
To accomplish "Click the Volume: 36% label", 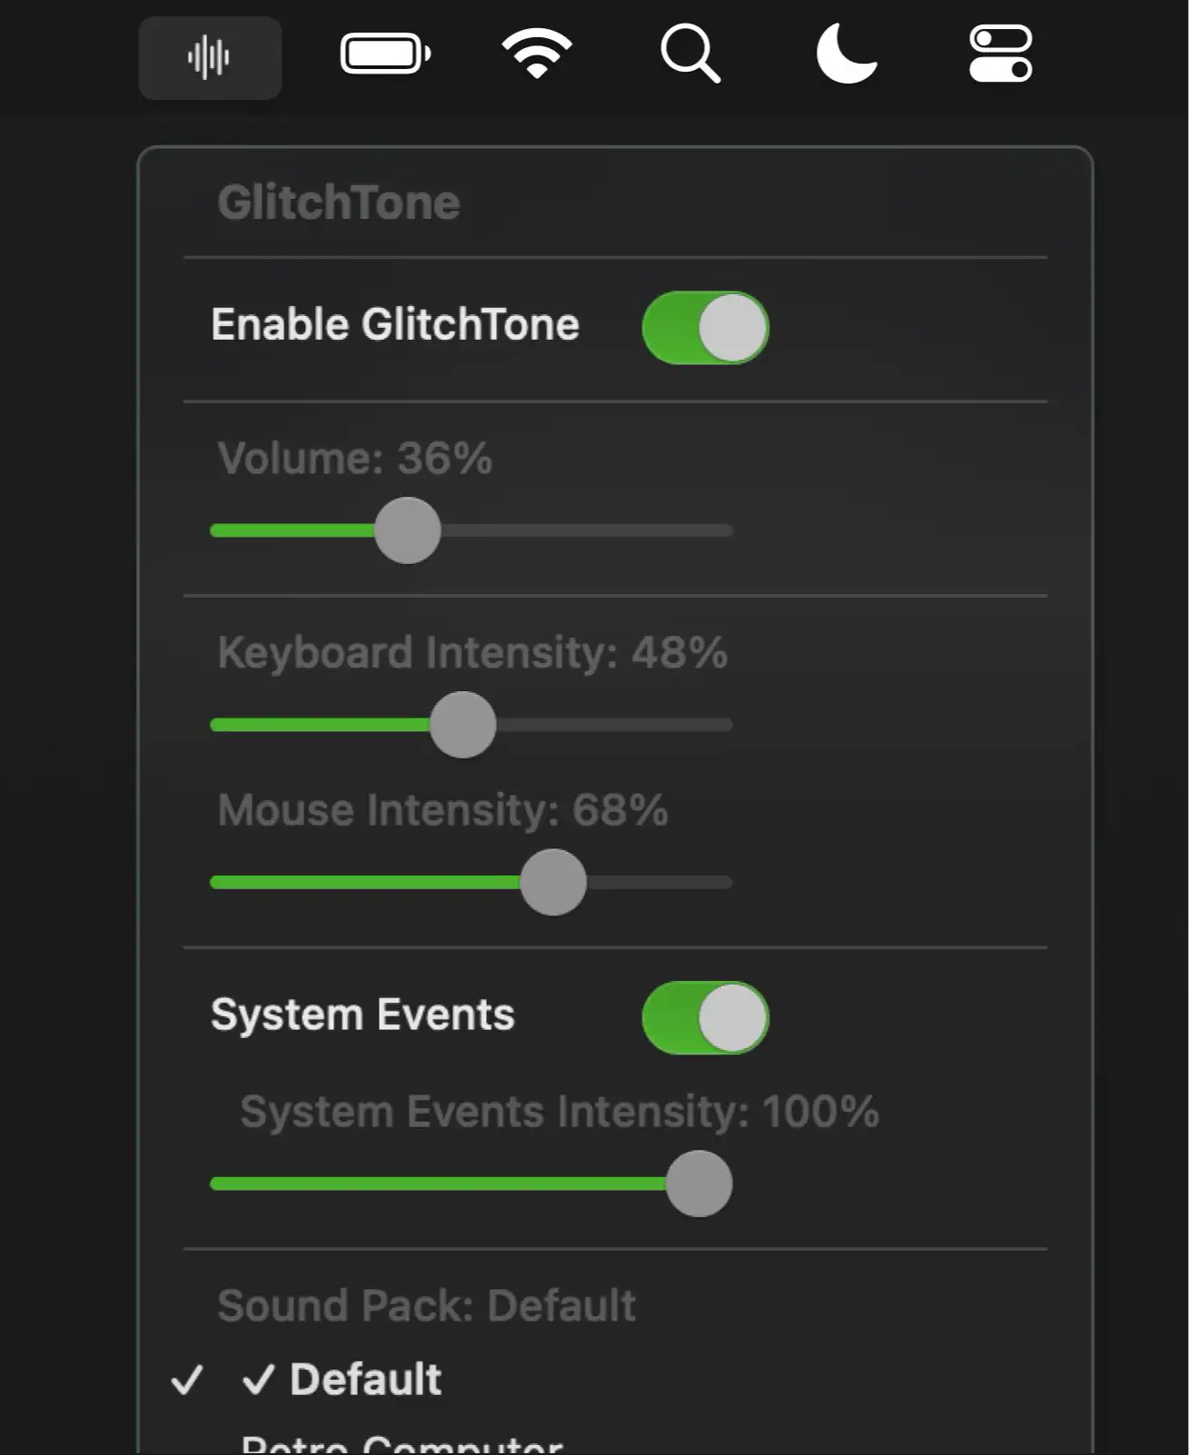I will [x=356, y=460].
